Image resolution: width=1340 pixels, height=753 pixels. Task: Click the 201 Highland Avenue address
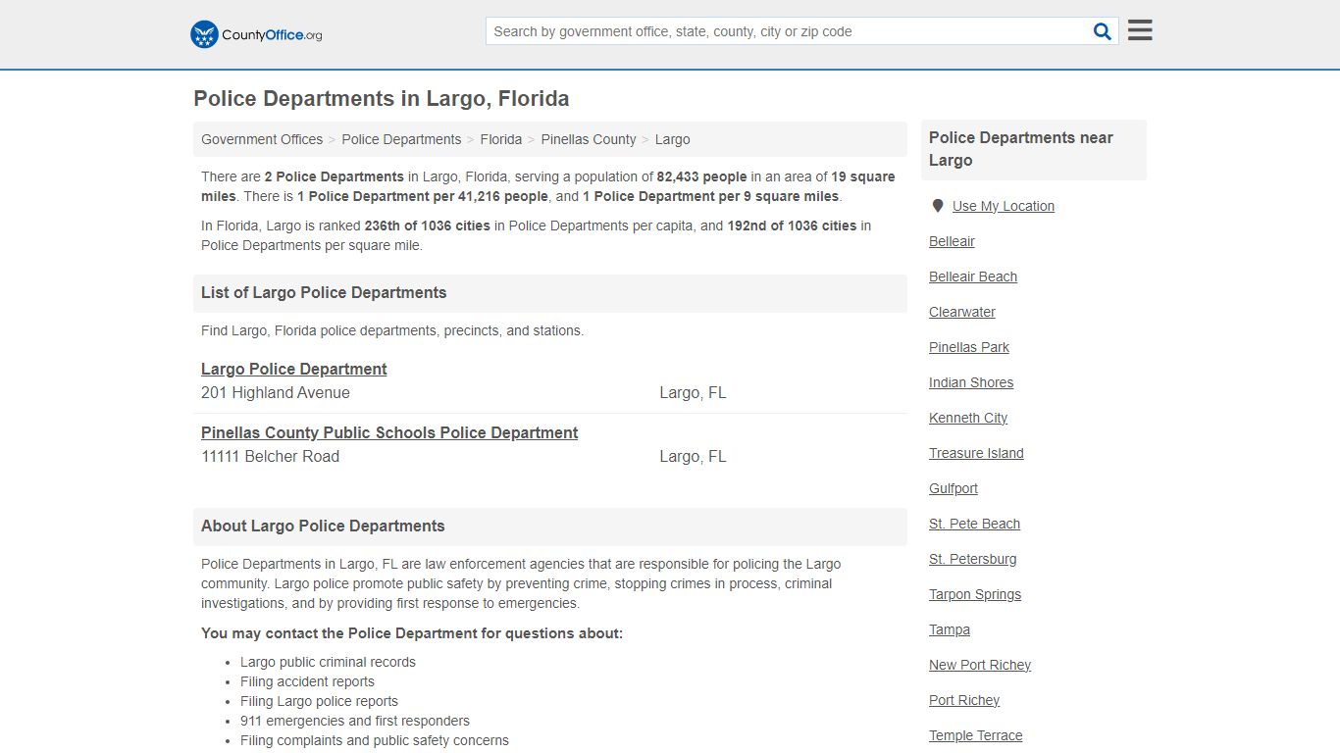(276, 393)
